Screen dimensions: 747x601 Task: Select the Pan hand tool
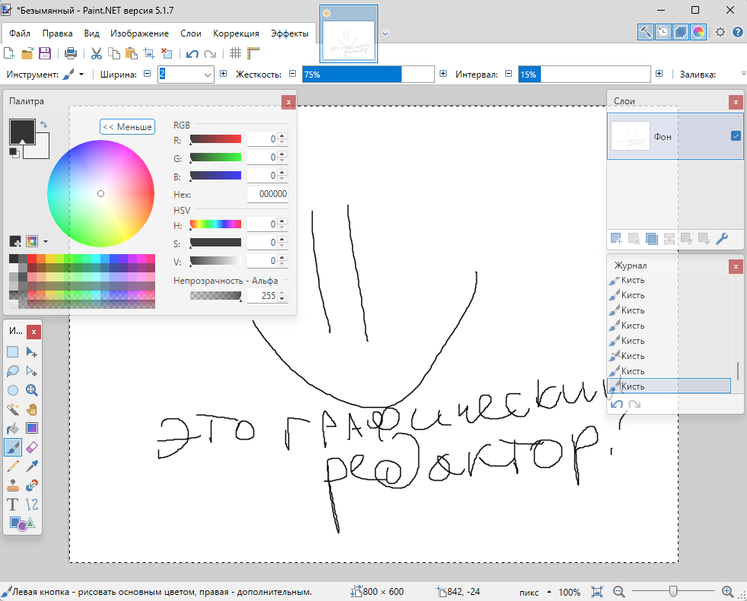[x=31, y=409]
